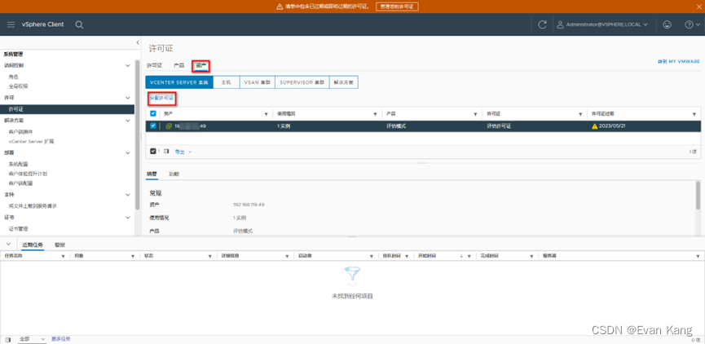Switch to the 产品 tab

pyautogui.click(x=179, y=66)
